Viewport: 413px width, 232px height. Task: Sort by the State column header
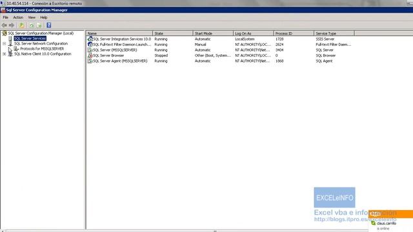point(173,34)
